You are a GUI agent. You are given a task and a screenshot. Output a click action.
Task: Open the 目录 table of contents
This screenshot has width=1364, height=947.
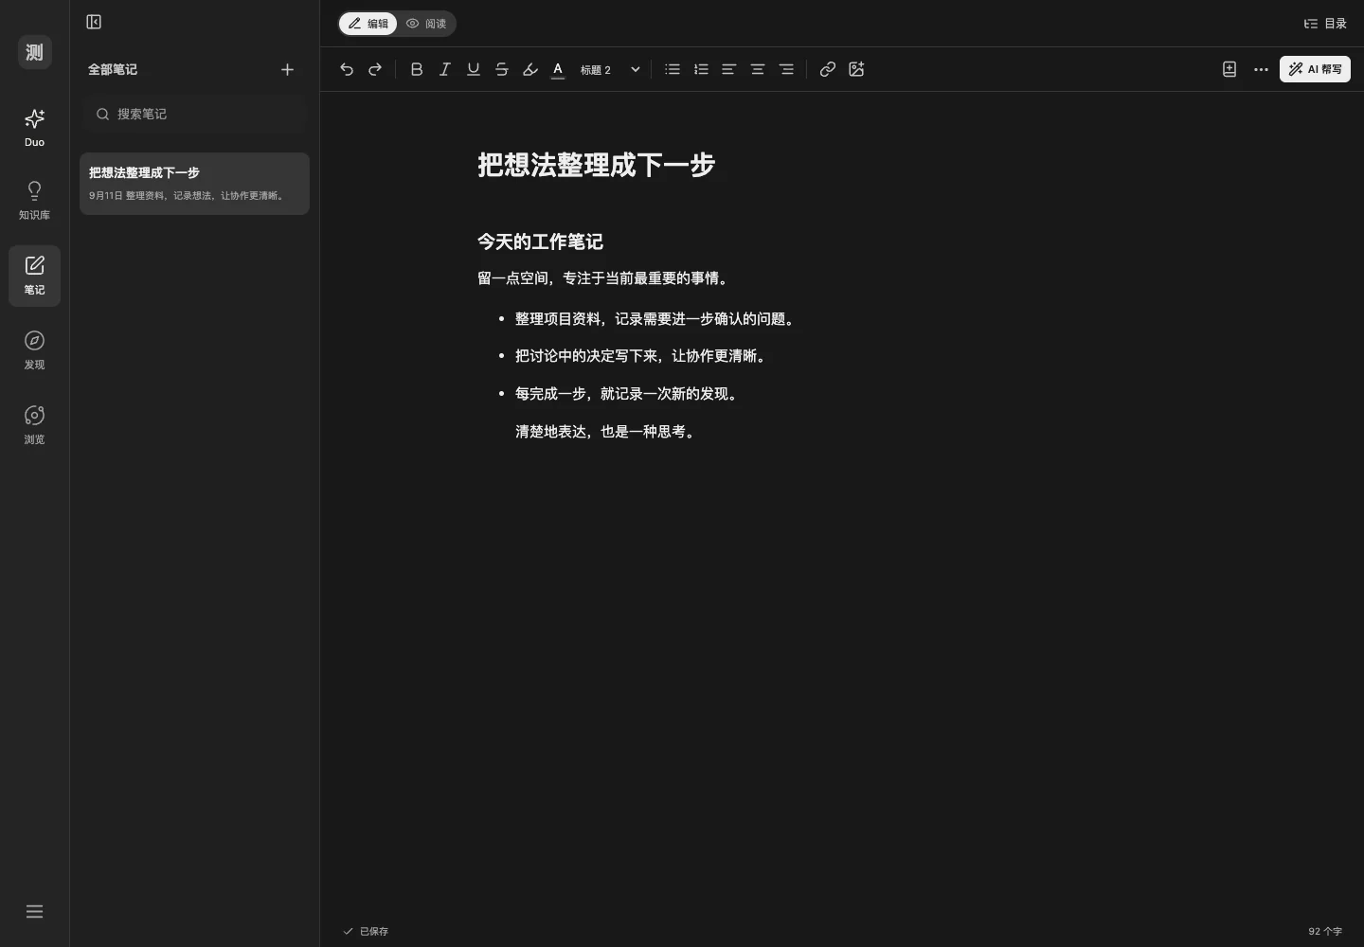pyautogui.click(x=1325, y=24)
